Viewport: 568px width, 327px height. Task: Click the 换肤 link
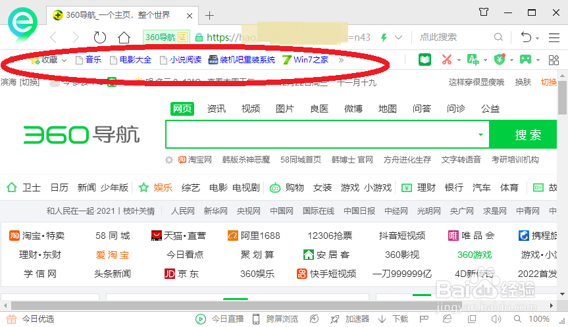point(523,82)
